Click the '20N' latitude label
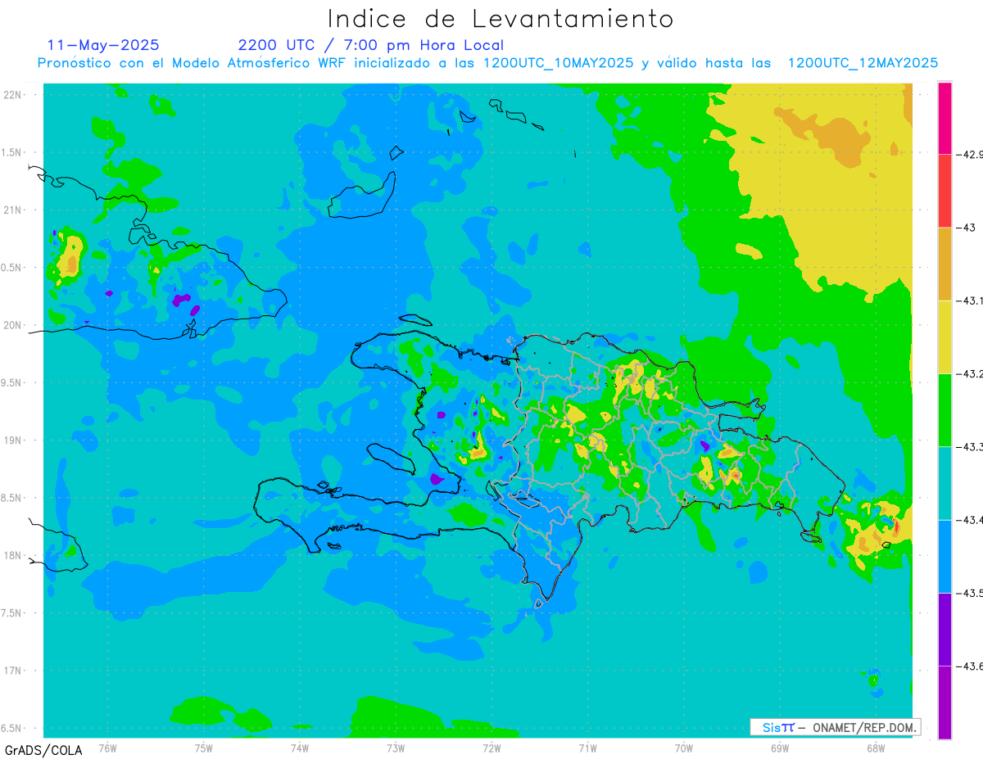 pyautogui.click(x=12, y=325)
